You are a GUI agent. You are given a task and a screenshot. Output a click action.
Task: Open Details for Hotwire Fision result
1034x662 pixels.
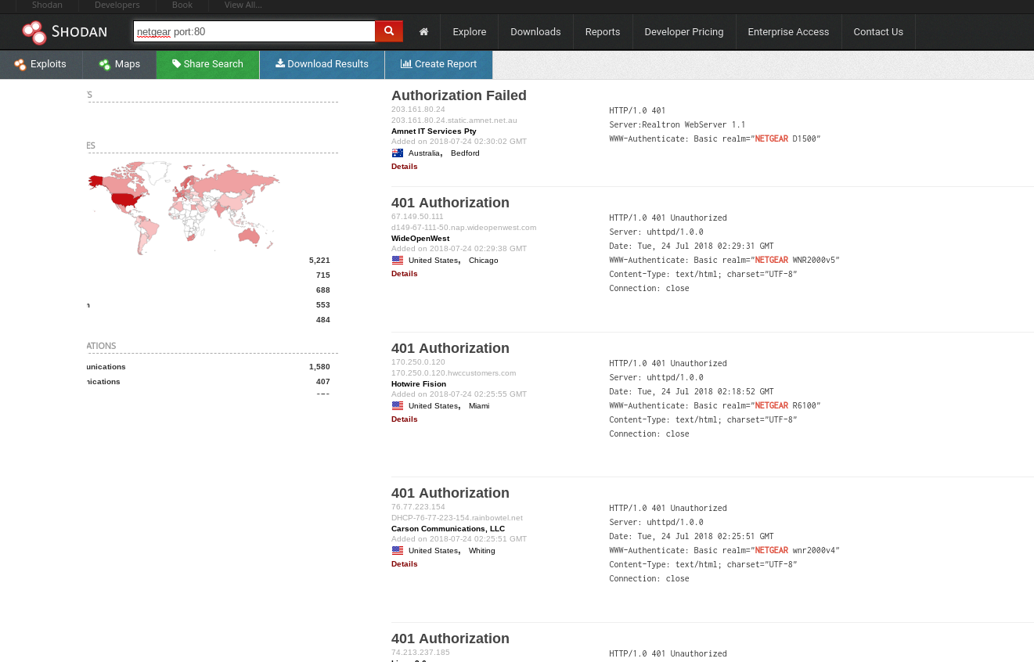click(x=405, y=419)
